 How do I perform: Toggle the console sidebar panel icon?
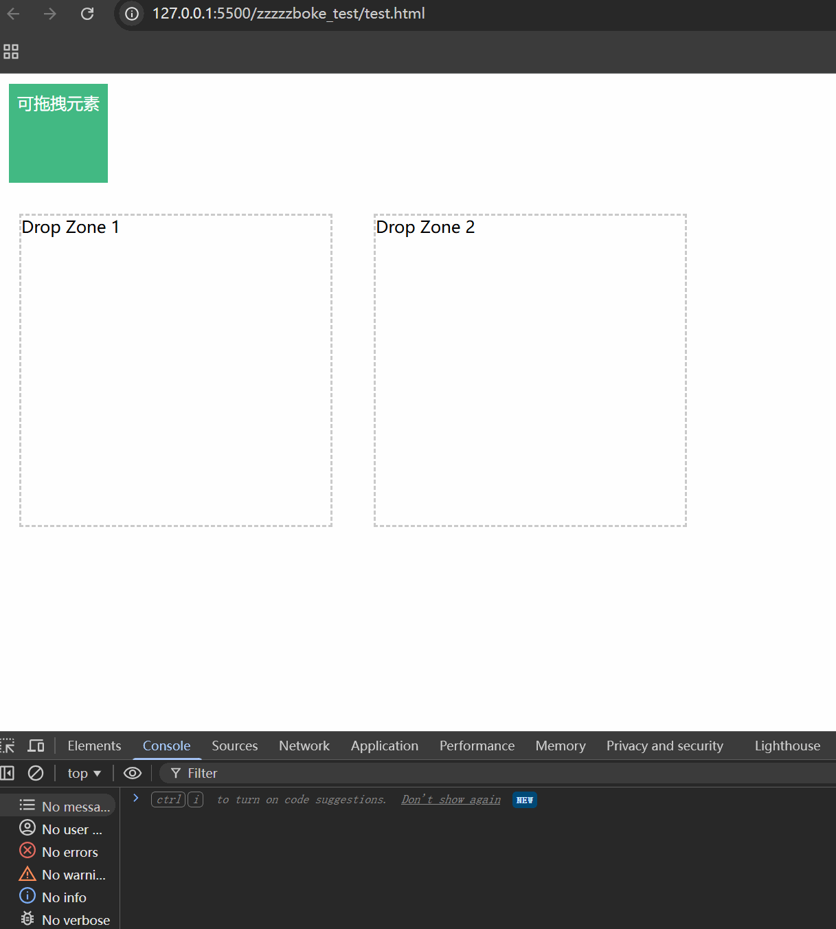[8, 773]
